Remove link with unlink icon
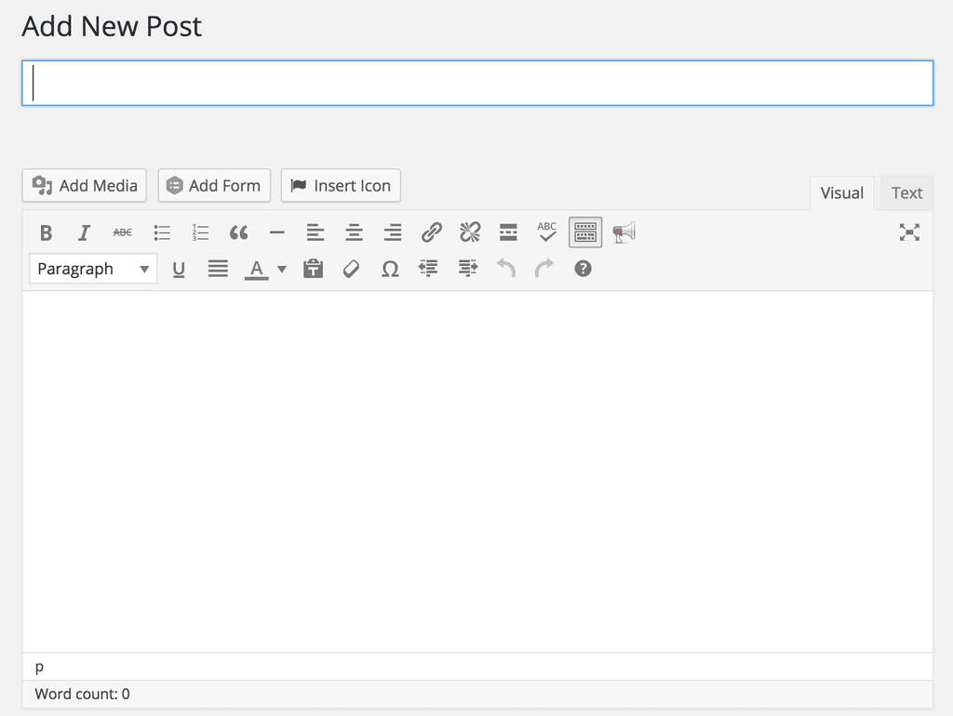This screenshot has width=953, height=716. click(x=470, y=232)
